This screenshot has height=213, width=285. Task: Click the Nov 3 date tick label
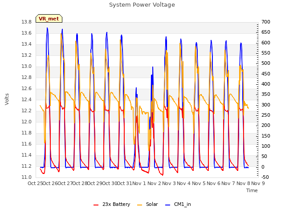(x=169, y=183)
